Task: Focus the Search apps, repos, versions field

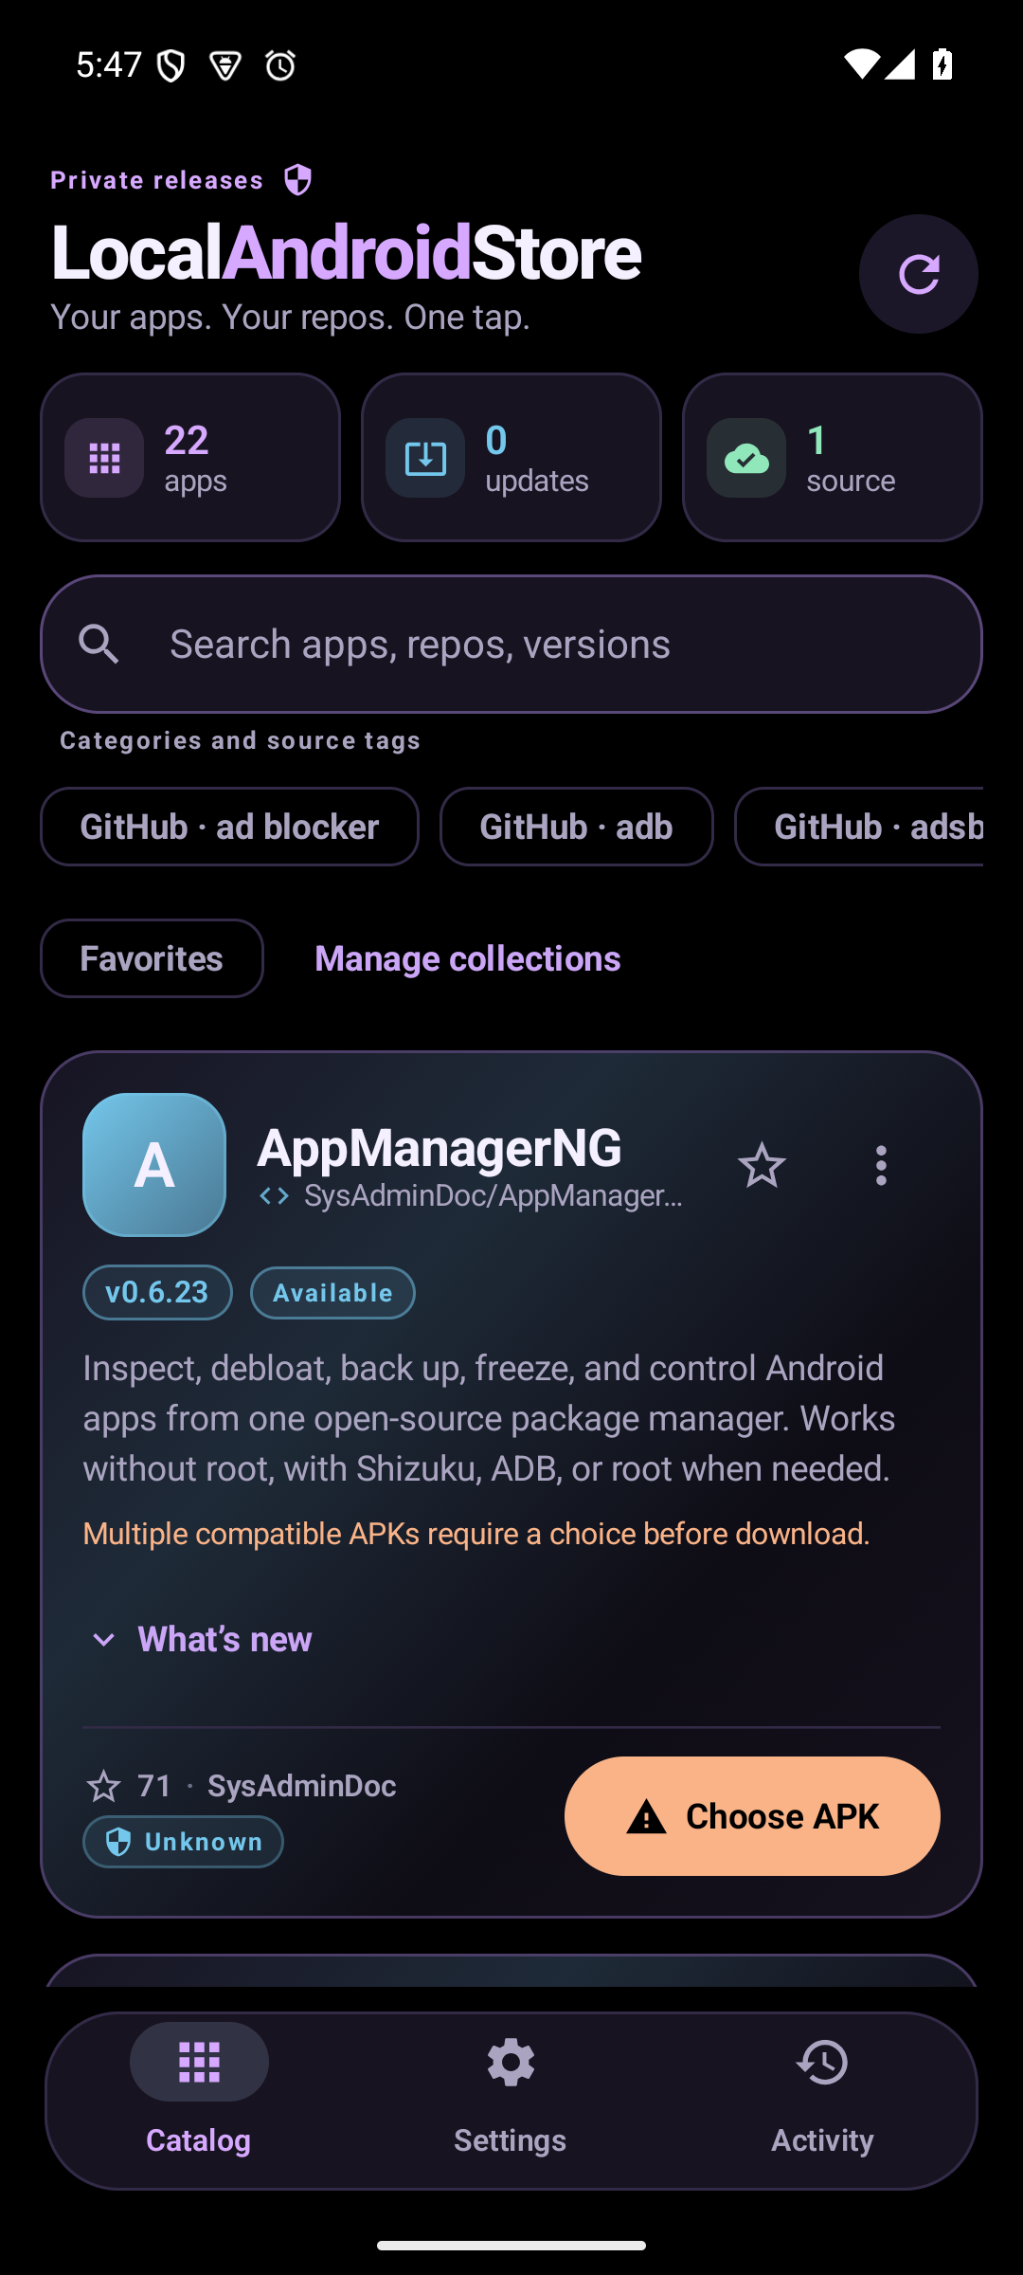Action: pyautogui.click(x=511, y=645)
